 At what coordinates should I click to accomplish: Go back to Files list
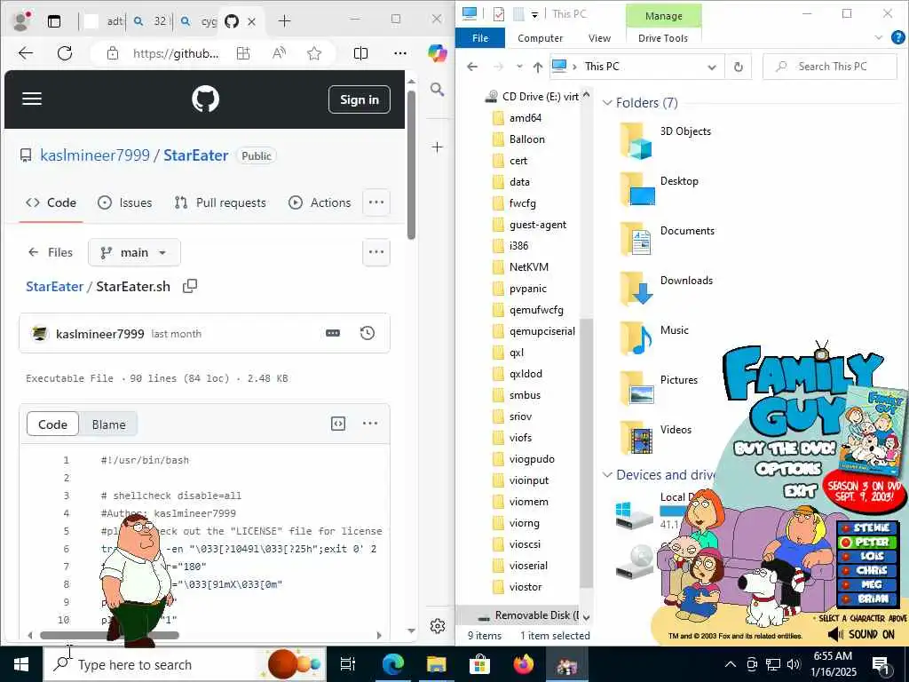tap(51, 252)
